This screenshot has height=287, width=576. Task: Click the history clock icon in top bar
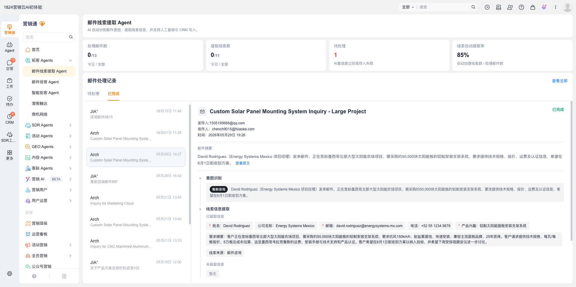[x=487, y=7]
